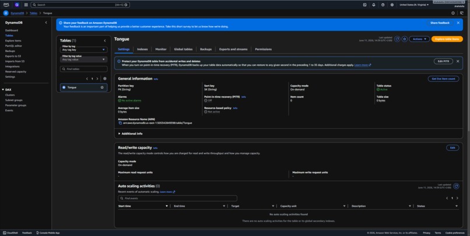Refresh auto scaling activities

pyautogui.click(x=456, y=186)
